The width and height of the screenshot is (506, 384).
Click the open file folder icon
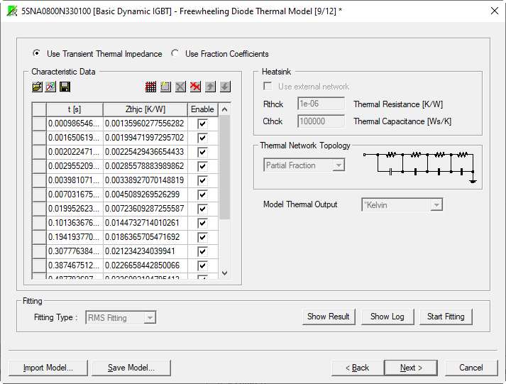click(37, 87)
